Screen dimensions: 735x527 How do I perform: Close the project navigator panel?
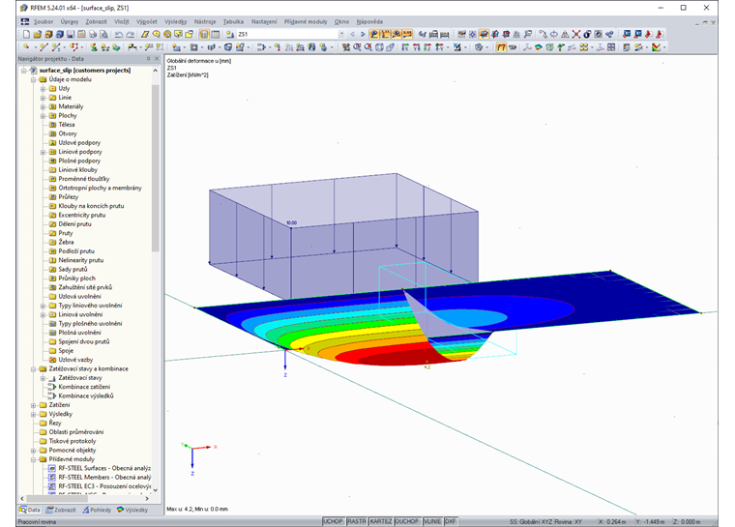[157, 59]
